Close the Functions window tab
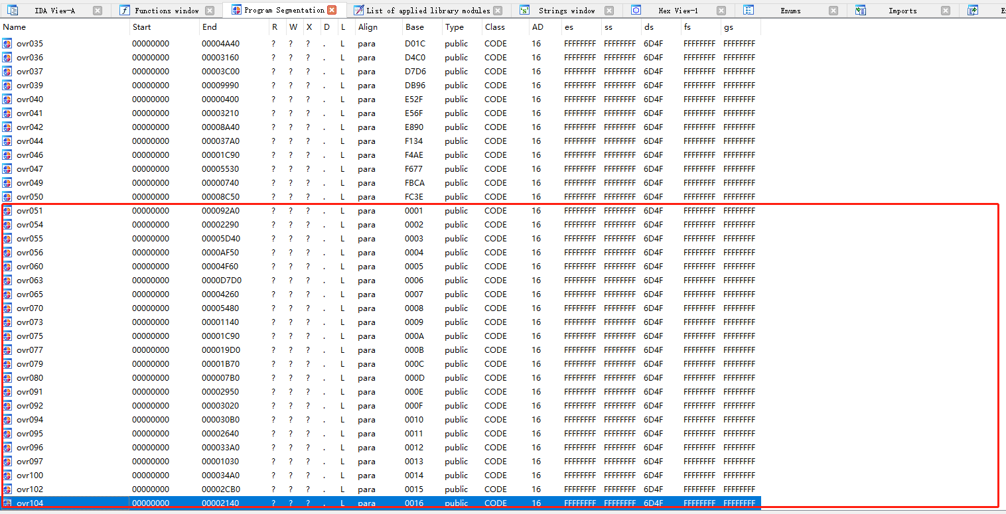This screenshot has height=514, width=1006. pyautogui.click(x=210, y=11)
